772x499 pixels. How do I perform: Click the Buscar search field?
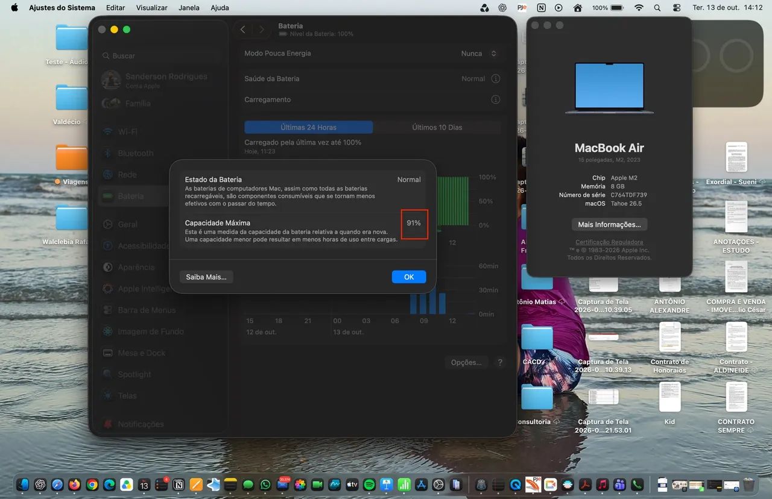coord(161,55)
